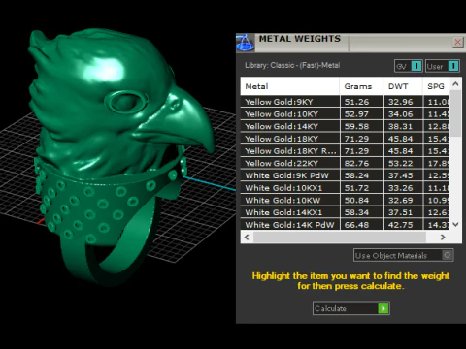Click the 82.76 grams cell
The height and width of the screenshot is (349, 466).
pyautogui.click(x=362, y=163)
